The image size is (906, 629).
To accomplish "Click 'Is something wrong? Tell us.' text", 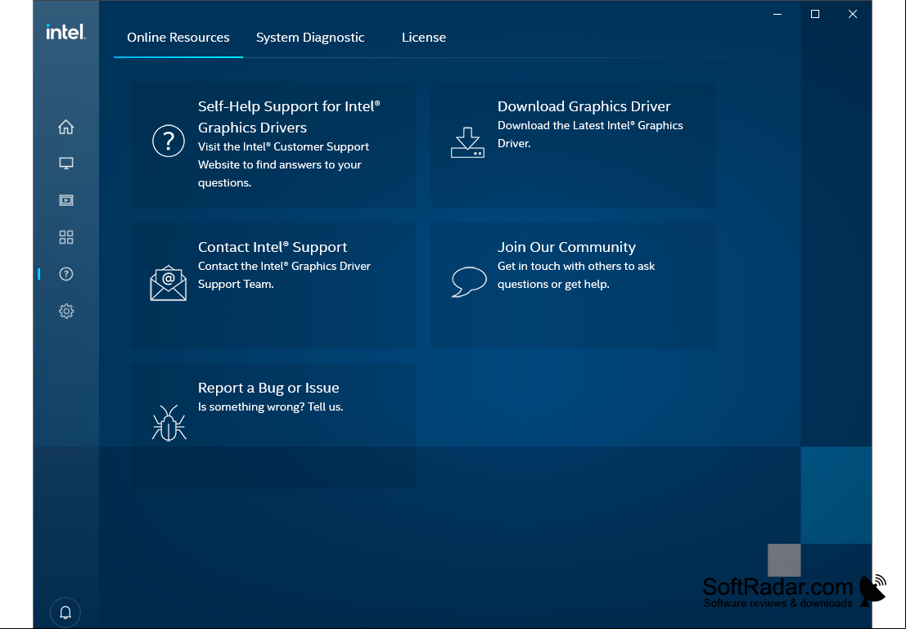I will 270,407.
